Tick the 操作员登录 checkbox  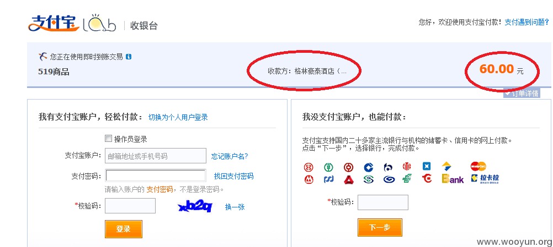point(109,139)
